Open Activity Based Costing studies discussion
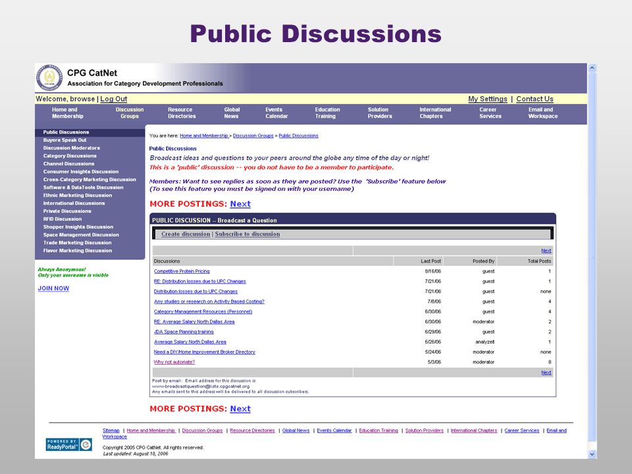 tap(209, 302)
